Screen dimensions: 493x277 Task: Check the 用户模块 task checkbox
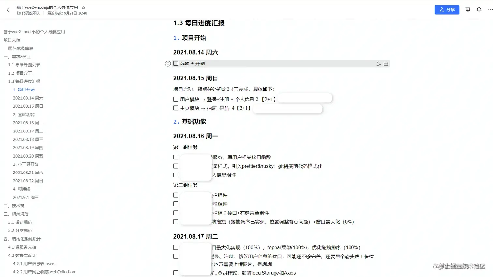pos(176,99)
